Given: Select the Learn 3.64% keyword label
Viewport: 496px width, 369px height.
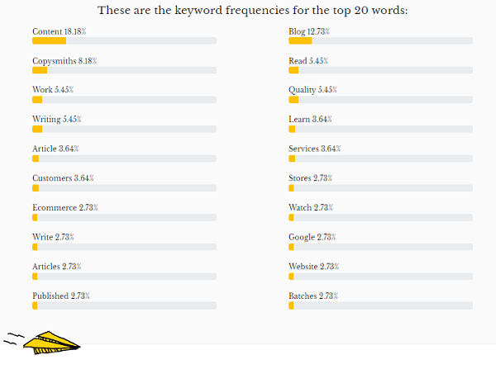Looking at the screenshot, I should (x=310, y=120).
